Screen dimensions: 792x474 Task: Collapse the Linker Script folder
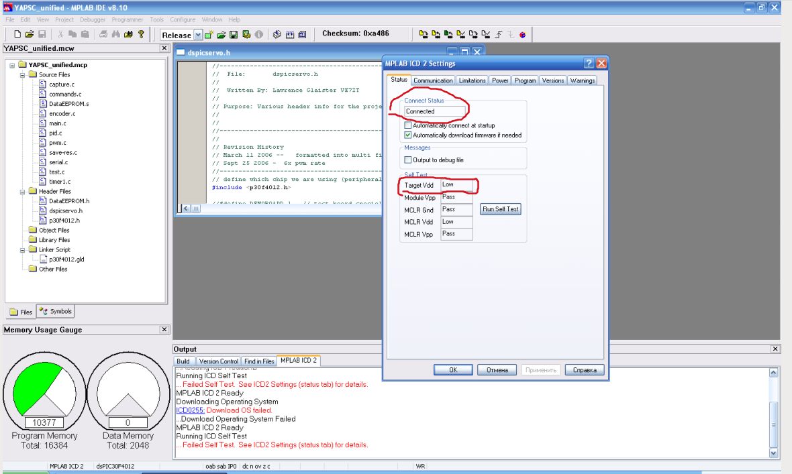[x=22, y=250]
